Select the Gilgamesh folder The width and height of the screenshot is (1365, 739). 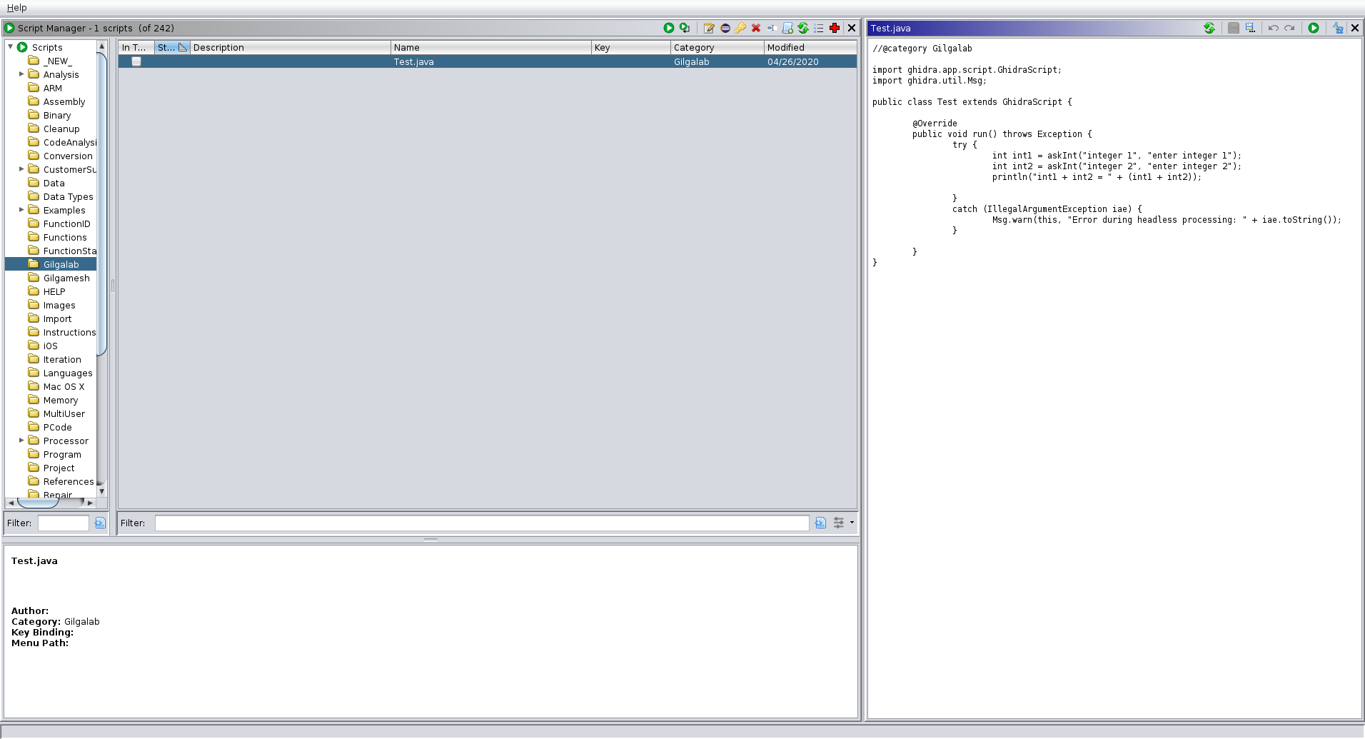pos(66,278)
